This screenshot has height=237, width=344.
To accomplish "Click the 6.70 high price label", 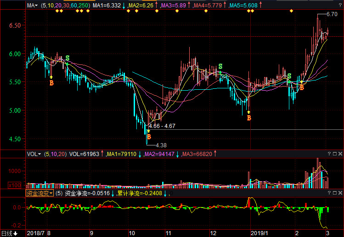I will (332, 14).
